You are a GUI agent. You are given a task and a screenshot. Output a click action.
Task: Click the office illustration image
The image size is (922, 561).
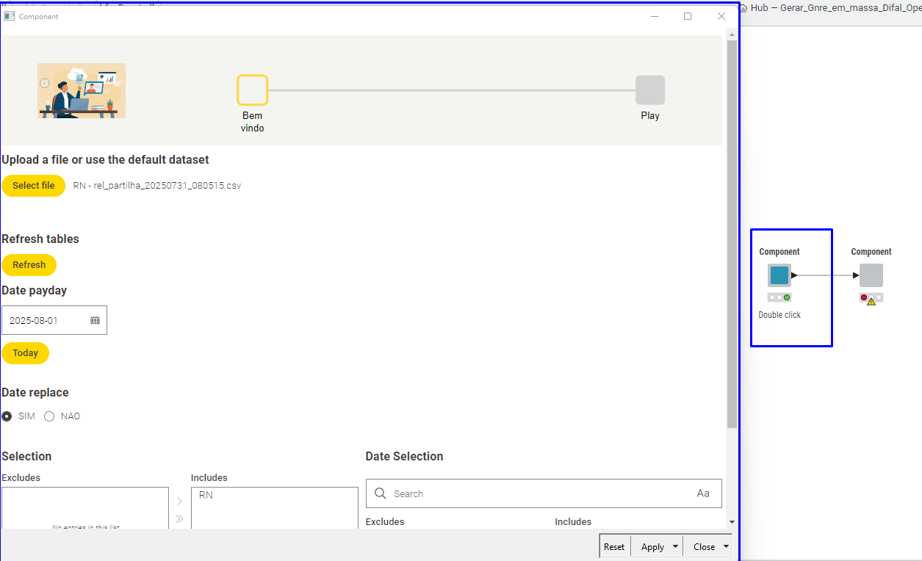82,91
